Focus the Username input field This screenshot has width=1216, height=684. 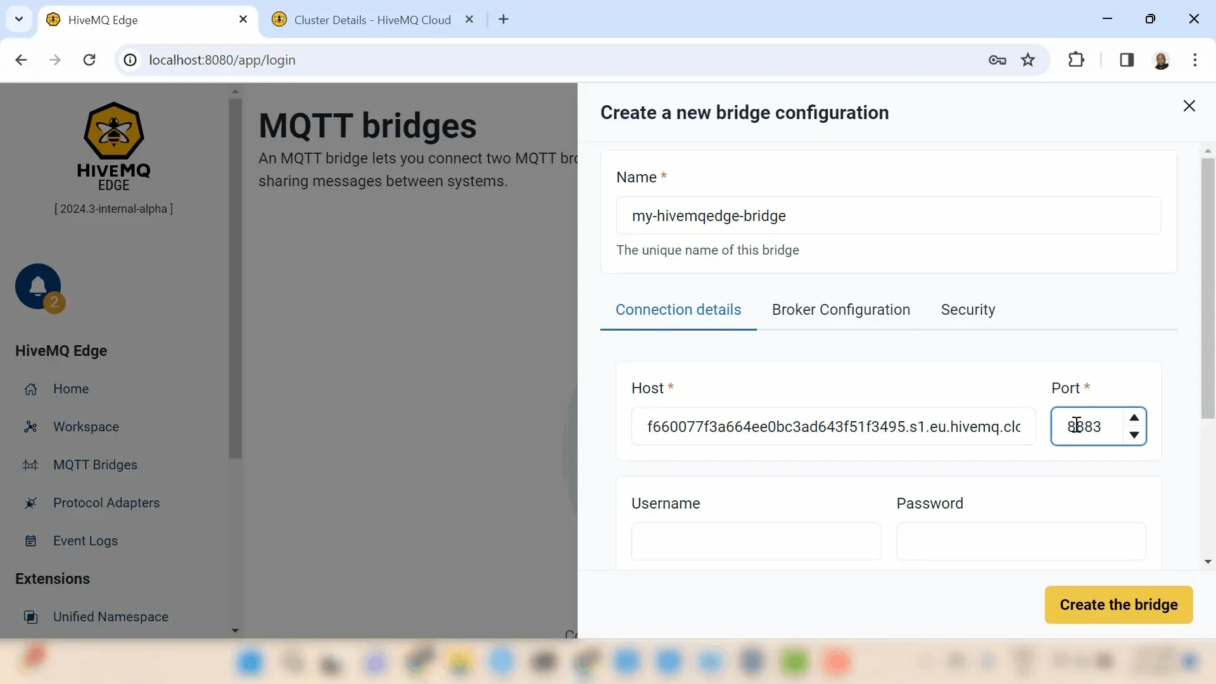point(756,541)
